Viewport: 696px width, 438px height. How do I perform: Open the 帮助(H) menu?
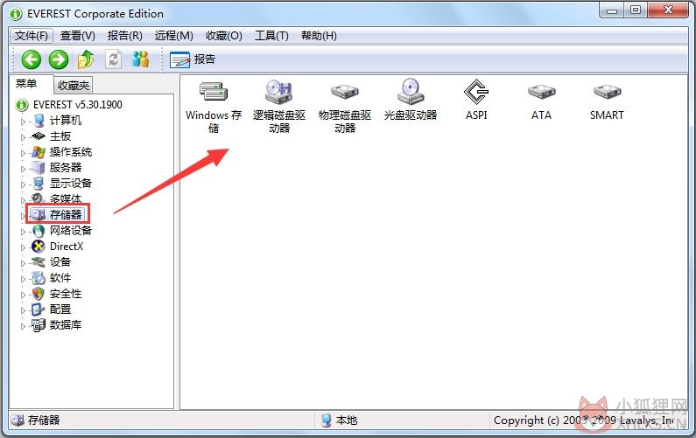[x=319, y=36]
